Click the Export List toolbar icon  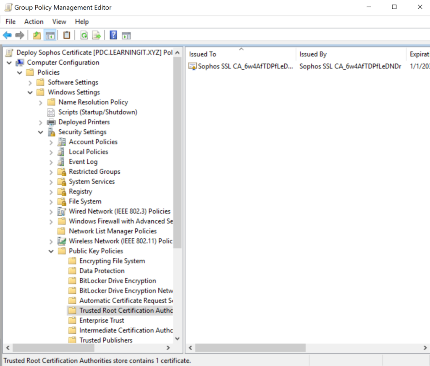pos(97,35)
